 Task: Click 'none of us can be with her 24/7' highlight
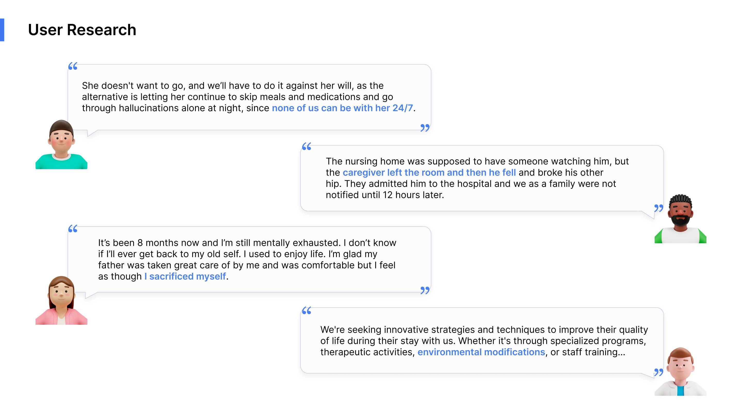342,108
